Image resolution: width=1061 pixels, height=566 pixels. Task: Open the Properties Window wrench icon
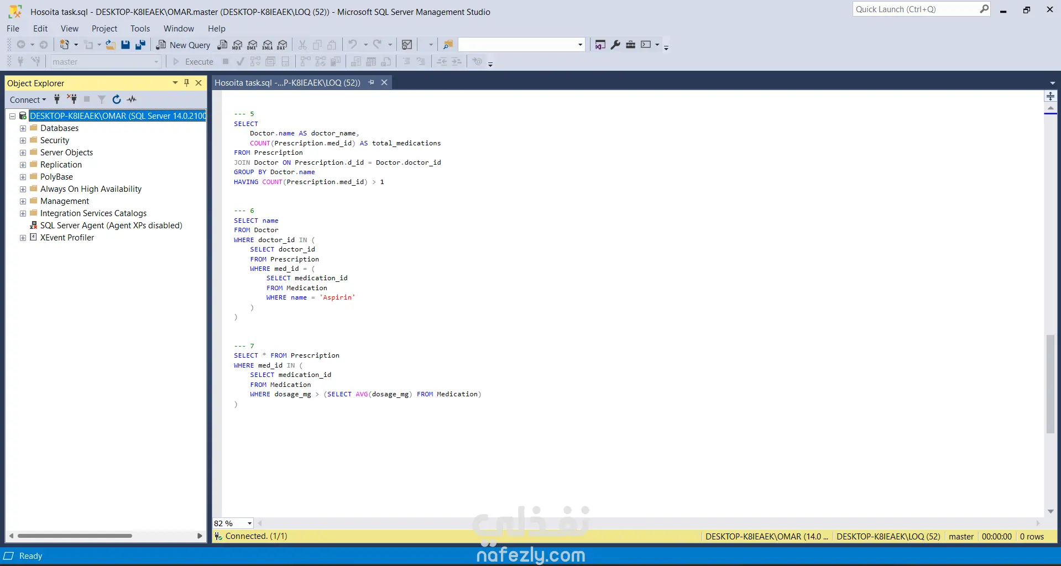point(615,45)
